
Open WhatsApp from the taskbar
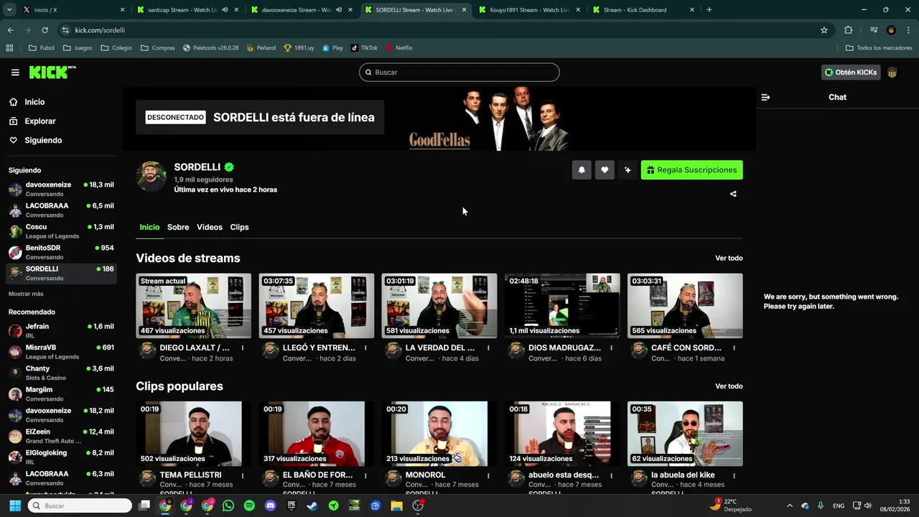[x=228, y=506]
